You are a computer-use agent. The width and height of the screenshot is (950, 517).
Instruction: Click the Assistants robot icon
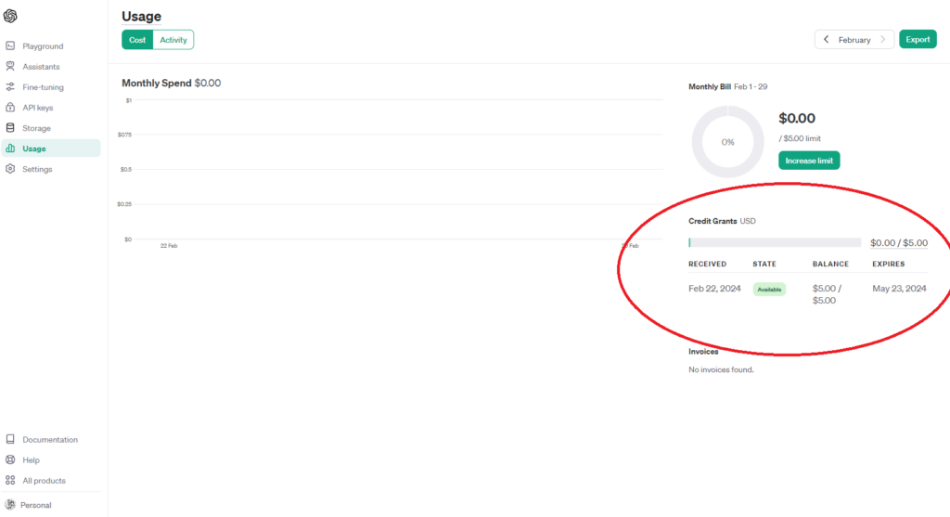coord(10,66)
